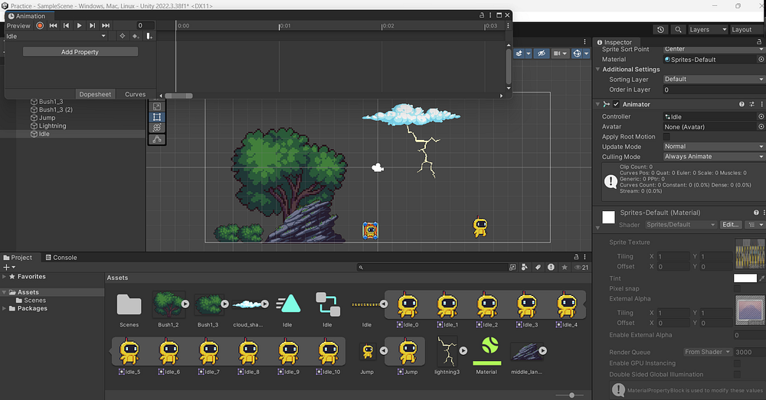Open the Undo History icon
The height and width of the screenshot is (400, 766).
click(x=660, y=30)
